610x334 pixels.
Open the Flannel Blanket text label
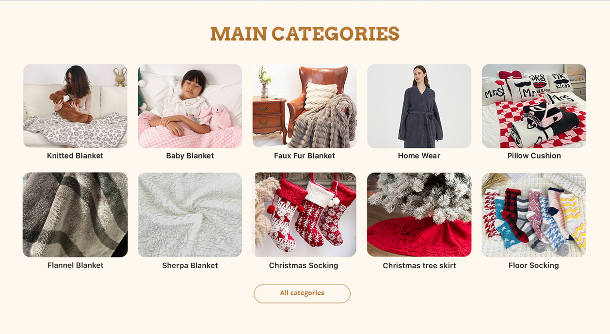(75, 265)
